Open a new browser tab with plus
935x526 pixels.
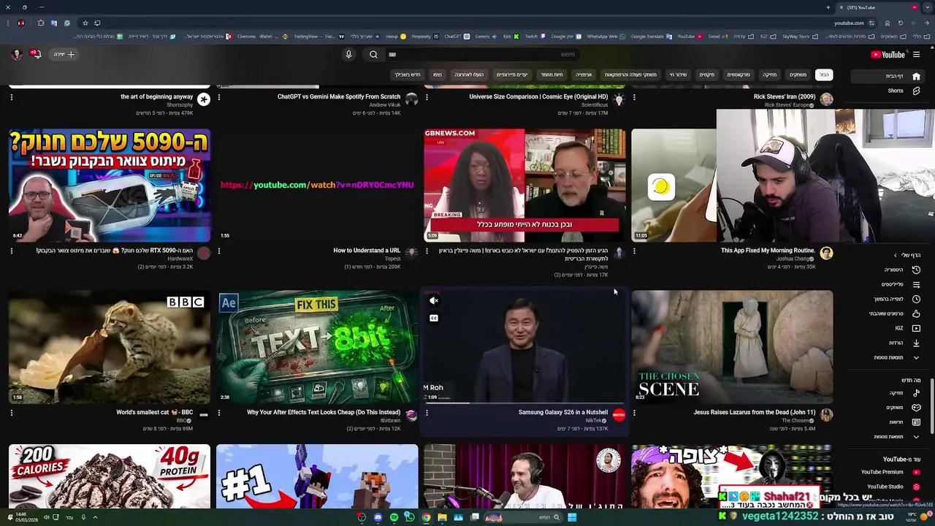pos(828,7)
